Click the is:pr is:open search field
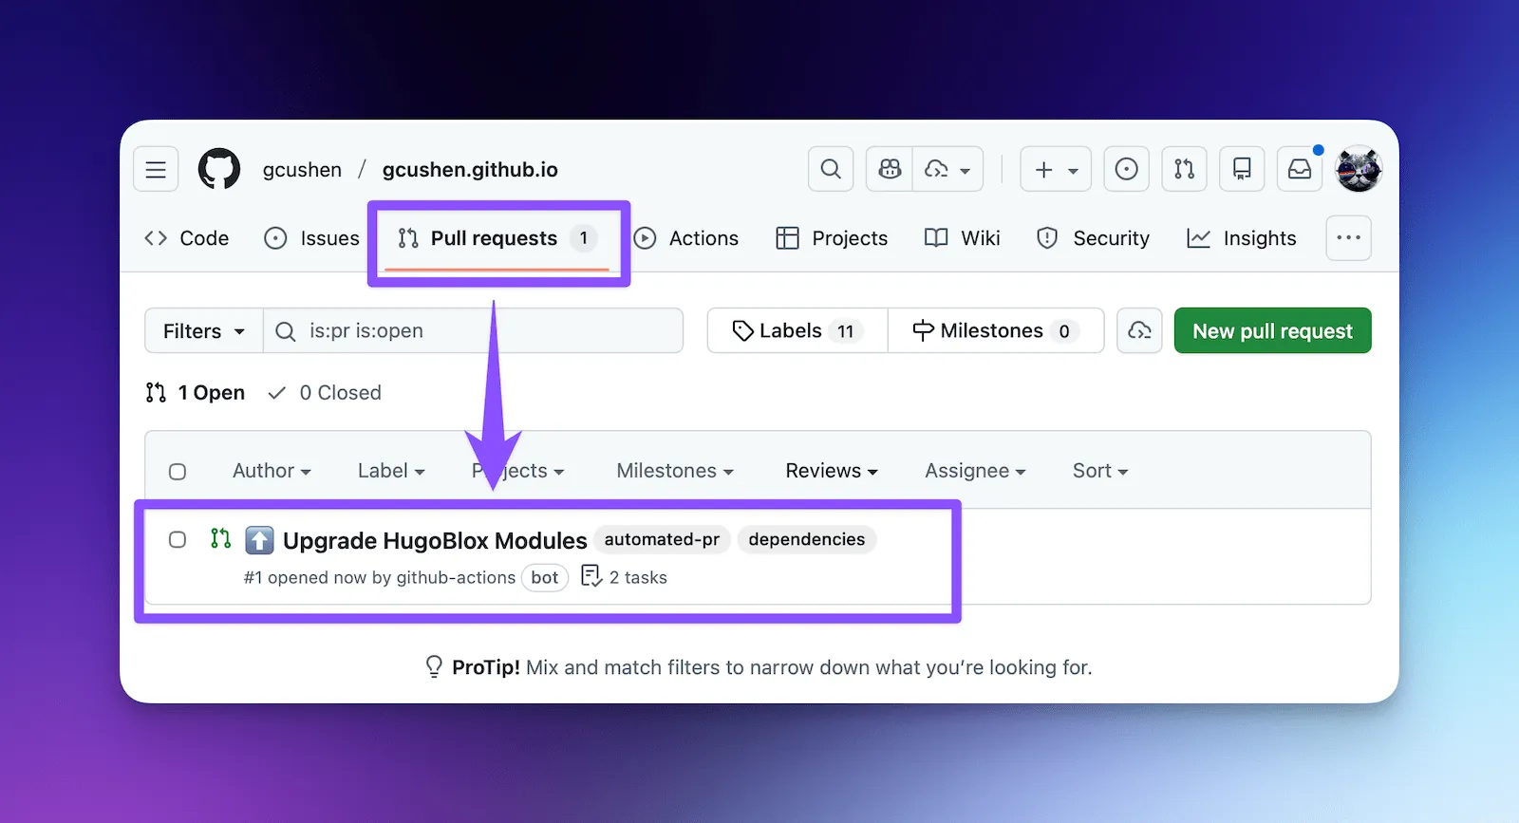This screenshot has width=1519, height=823. [x=473, y=331]
